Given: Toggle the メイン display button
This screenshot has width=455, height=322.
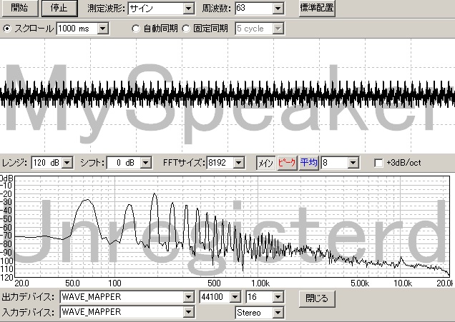Looking at the screenshot, I should point(266,163).
